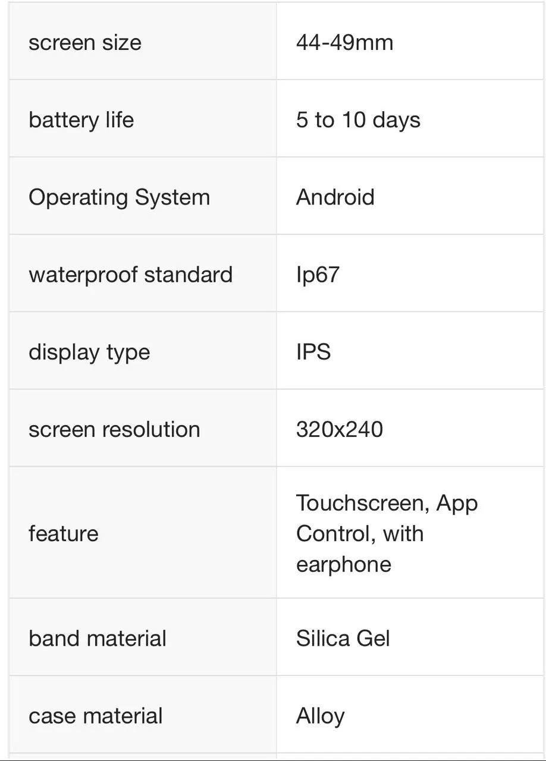Image resolution: width=546 pixels, height=761 pixels.
Task: Click the 'Control, with' text line
Action: pyautogui.click(x=360, y=533)
